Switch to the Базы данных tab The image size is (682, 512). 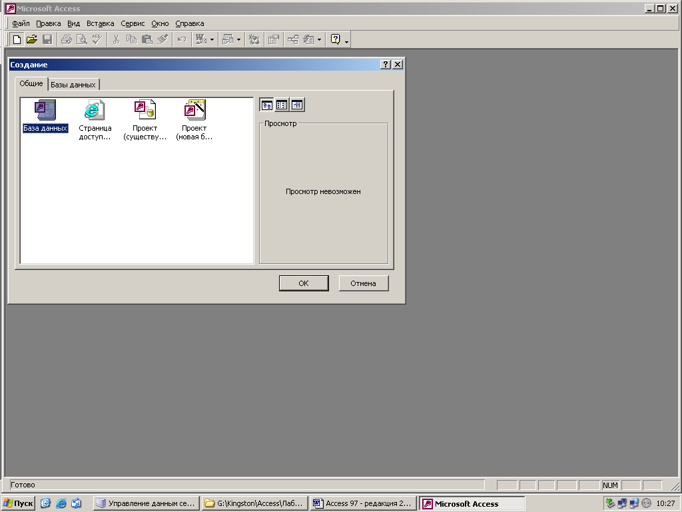point(73,85)
